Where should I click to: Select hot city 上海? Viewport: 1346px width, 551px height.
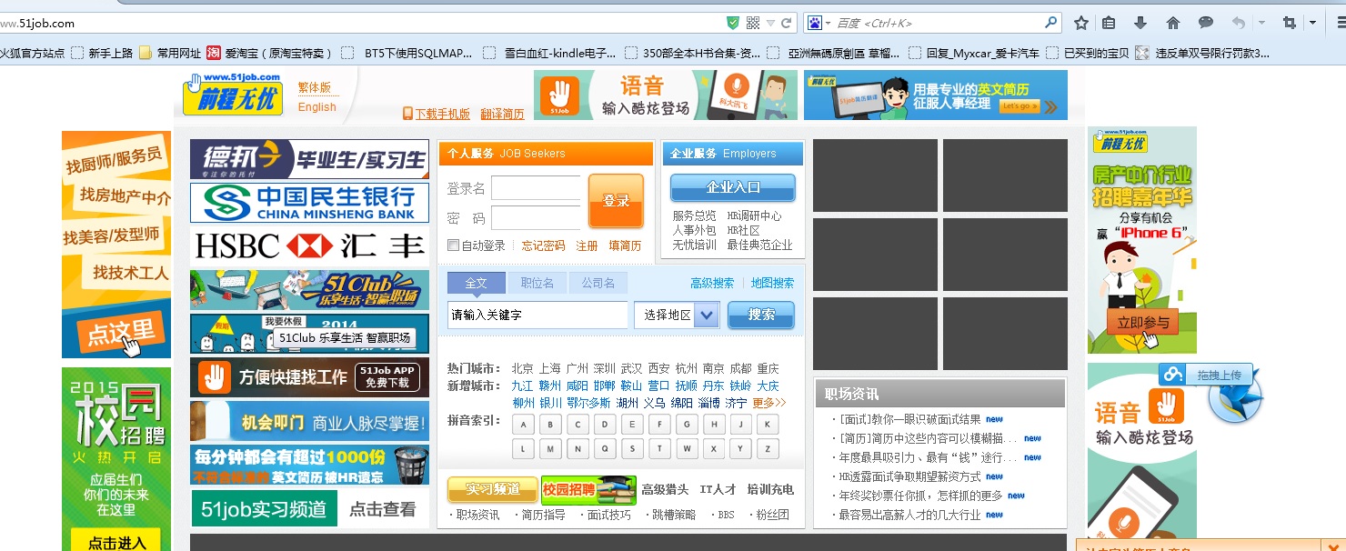[x=549, y=368]
